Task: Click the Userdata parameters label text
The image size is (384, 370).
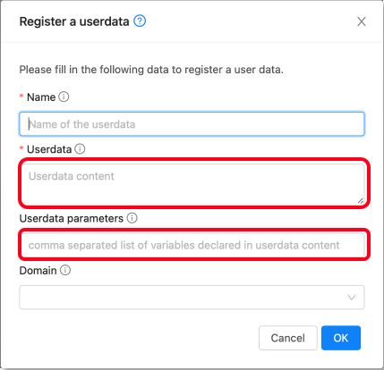Action: pyautogui.click(x=72, y=218)
